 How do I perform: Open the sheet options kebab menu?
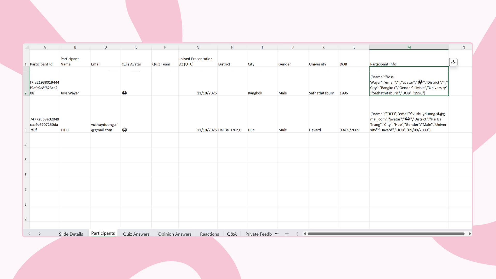[x=297, y=234]
